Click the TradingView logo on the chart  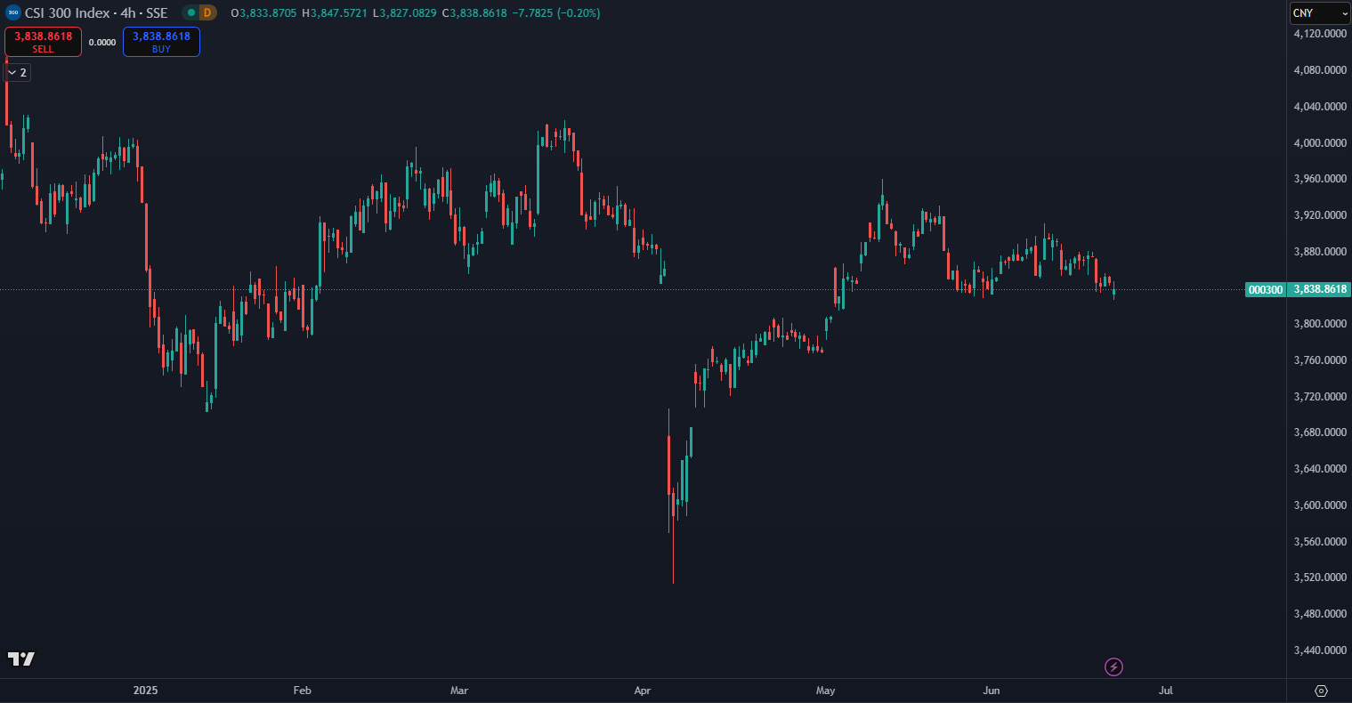[x=21, y=659]
